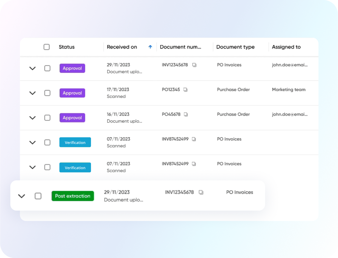
Task: Click john.doe assignee in the INV12345678 row
Action: [x=290, y=65]
